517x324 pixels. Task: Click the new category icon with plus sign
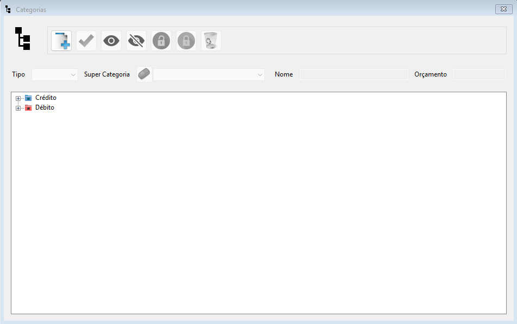pos(61,41)
